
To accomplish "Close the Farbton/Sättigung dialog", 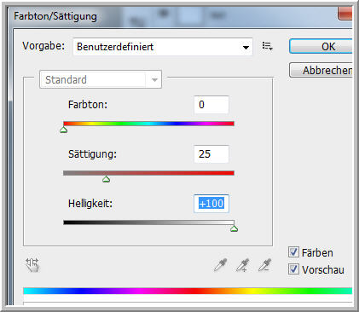I will coord(345,14).
